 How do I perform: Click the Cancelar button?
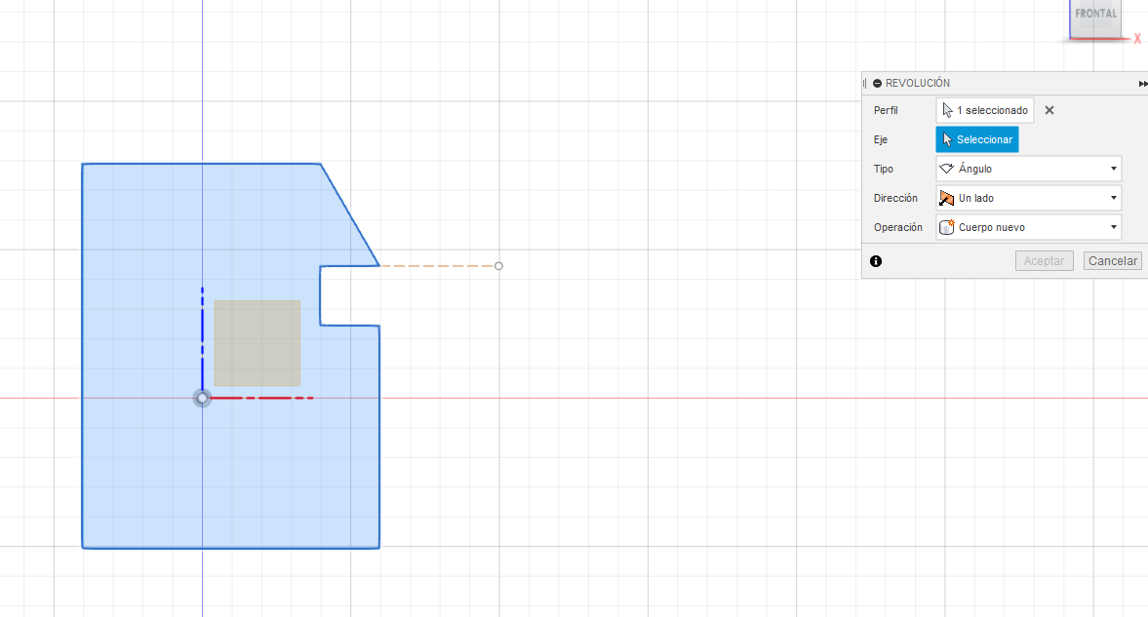click(1112, 261)
